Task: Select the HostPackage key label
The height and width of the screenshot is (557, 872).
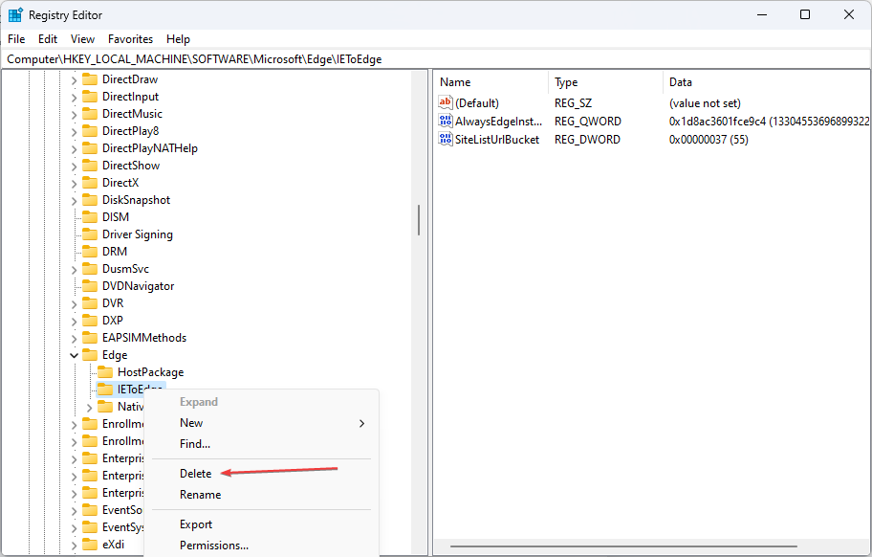Action: (151, 372)
